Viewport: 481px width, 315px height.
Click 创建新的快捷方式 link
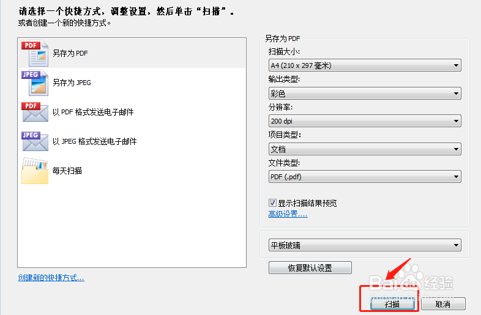click(51, 278)
